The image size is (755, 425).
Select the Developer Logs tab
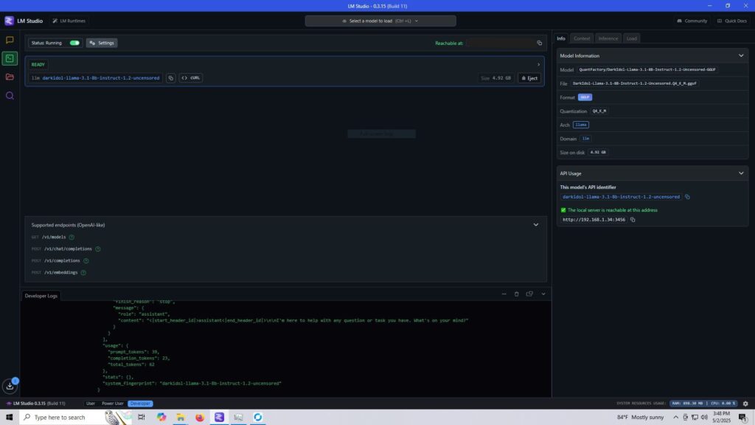click(41, 296)
